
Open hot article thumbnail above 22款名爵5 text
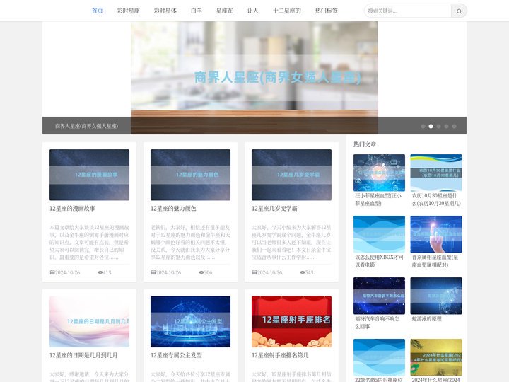[x=379, y=357]
